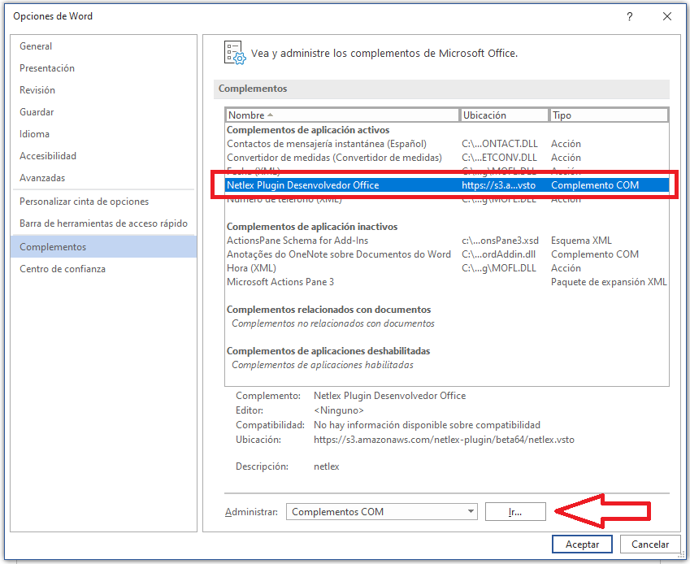Click the Complementos de aplicación activos heading
This screenshot has width=690, height=564.
click(x=308, y=130)
